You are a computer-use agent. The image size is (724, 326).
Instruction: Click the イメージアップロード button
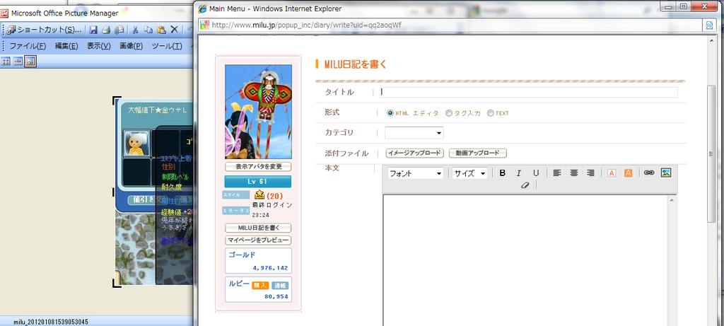414,153
